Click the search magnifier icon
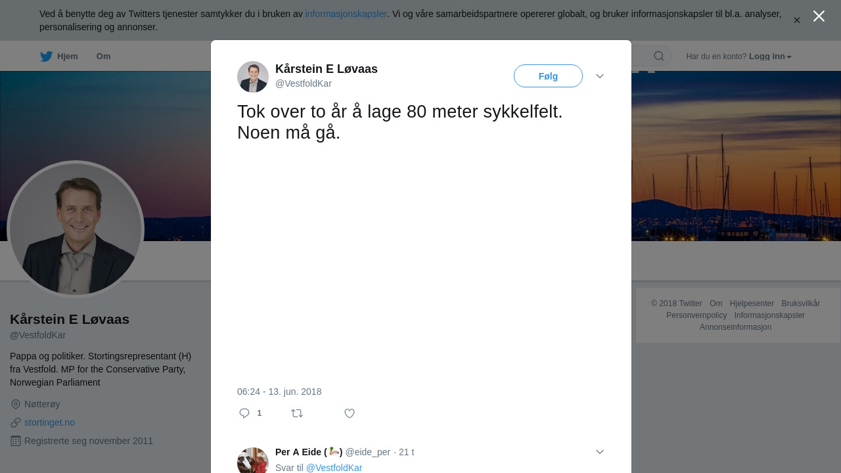 point(658,56)
